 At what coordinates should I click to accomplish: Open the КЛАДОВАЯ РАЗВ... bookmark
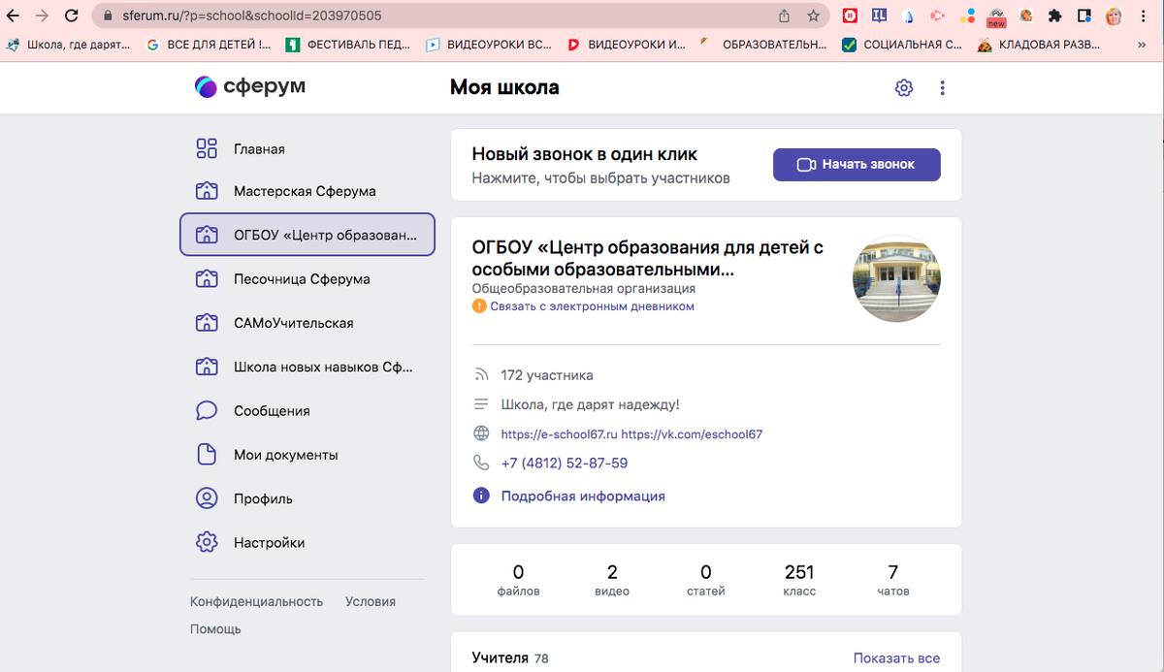click(x=1038, y=45)
